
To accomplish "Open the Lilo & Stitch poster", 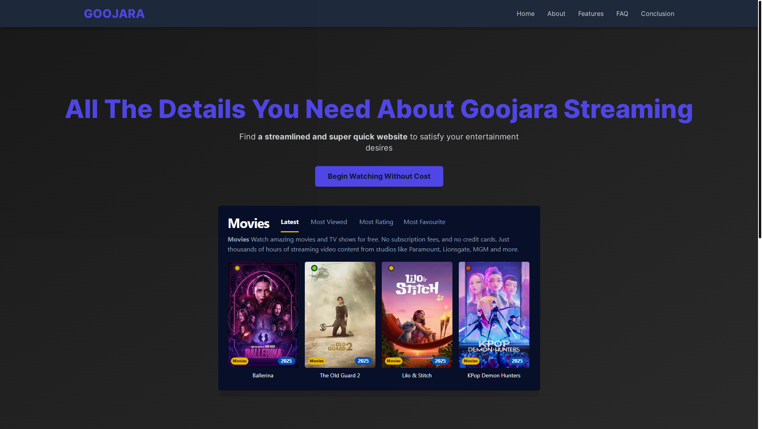I will pyautogui.click(x=417, y=315).
